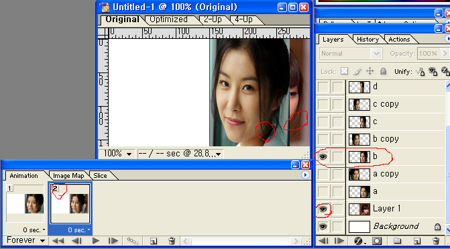
Task: Hide layer b visibility eye
Action: [x=323, y=157]
